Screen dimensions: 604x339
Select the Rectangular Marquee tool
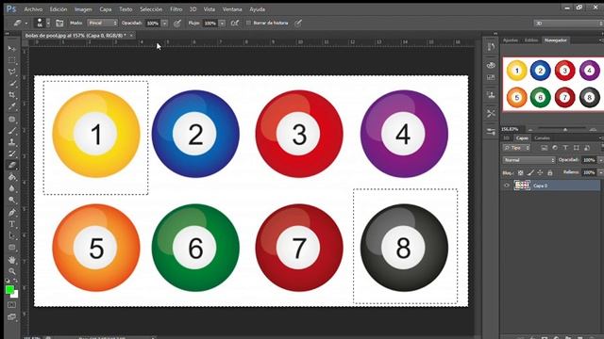tap(12, 60)
